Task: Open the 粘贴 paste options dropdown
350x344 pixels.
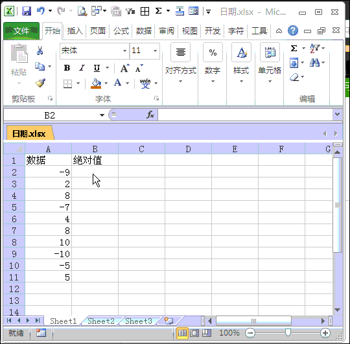Action: pyautogui.click(x=19, y=83)
